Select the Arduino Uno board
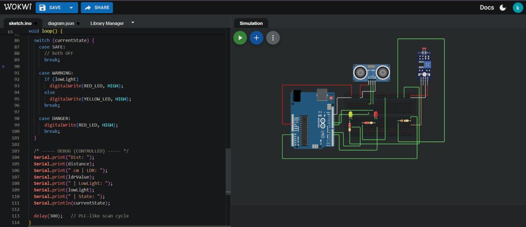Image resolution: width=526 pixels, height=227 pixels. tap(313, 119)
